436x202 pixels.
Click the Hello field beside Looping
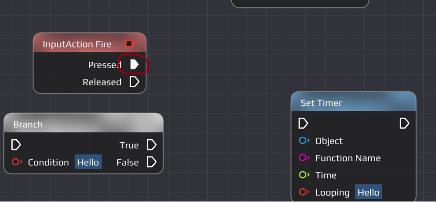[368, 192]
